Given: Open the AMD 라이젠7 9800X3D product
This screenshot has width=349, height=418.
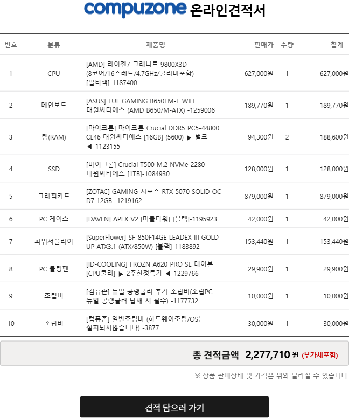Looking at the screenshot, I should click(140, 73).
